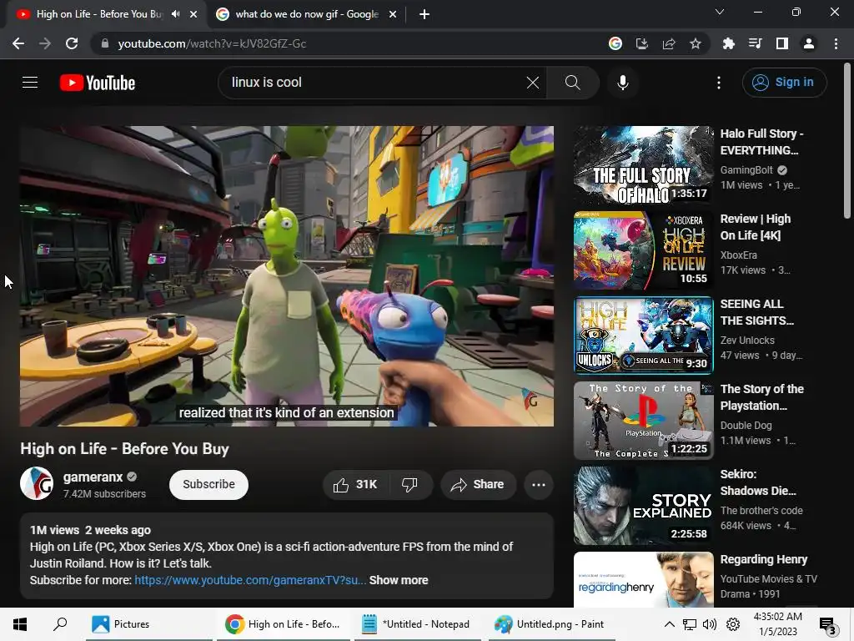Image resolution: width=854 pixels, height=641 pixels.
Task: Go back with the browser back arrow
Action: pos(18,43)
